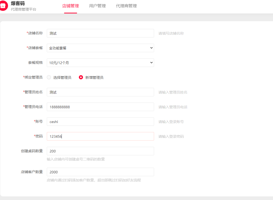Viewport: 273px width, 200px height.
Task: Go to the 代理商管理 tab
Action: pos(126,6)
